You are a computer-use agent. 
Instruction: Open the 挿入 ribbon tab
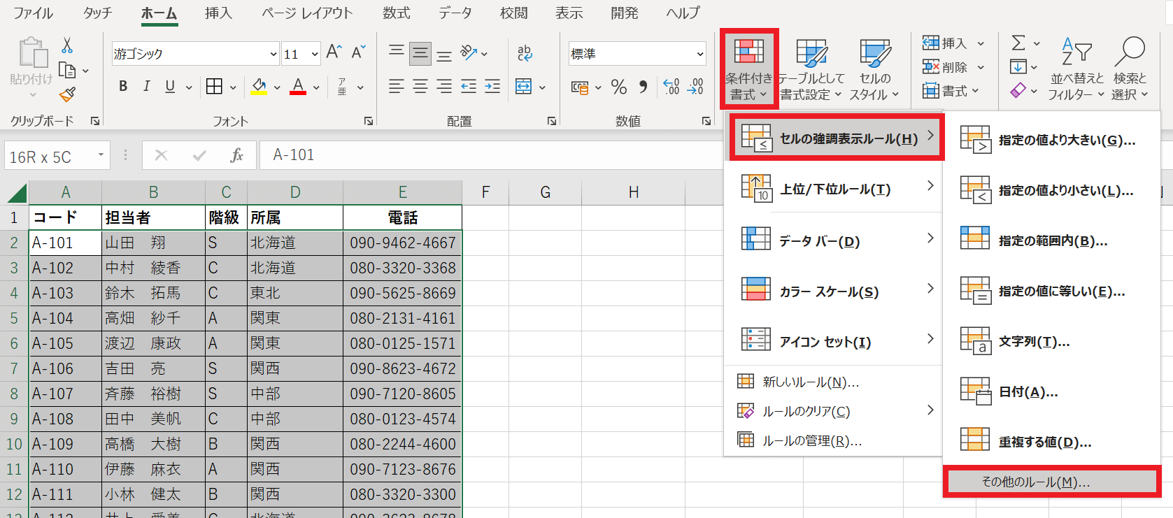coord(218,13)
